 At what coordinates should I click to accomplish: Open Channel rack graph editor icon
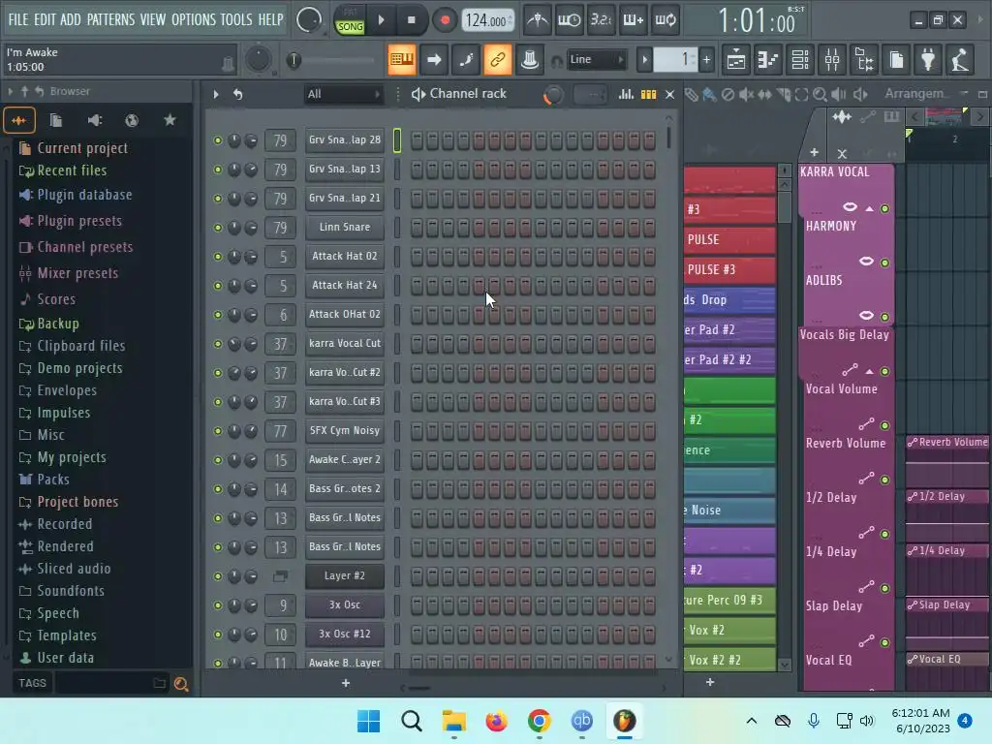click(626, 94)
